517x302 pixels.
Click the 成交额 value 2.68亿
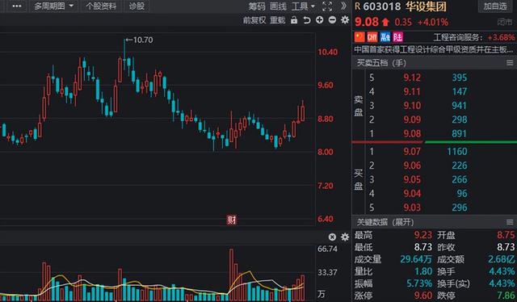[x=502, y=259]
